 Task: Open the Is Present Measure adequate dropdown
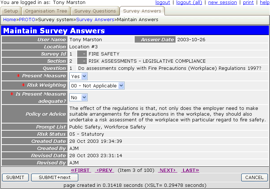(78, 97)
